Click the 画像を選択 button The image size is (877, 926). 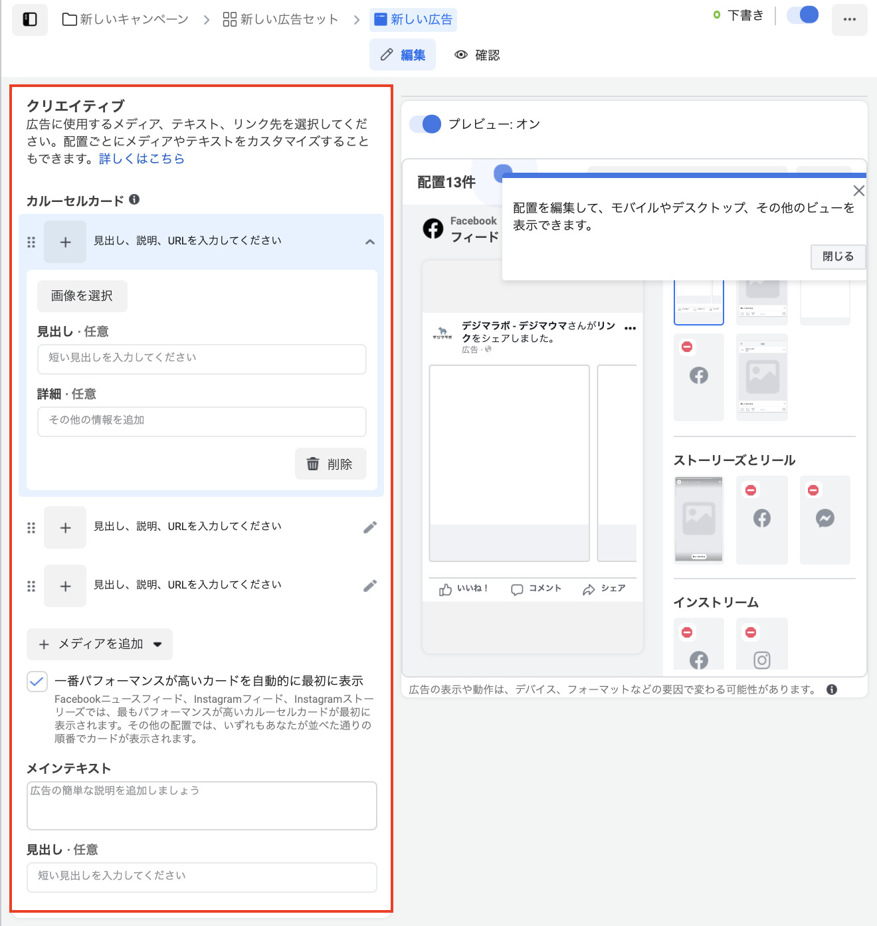82,296
